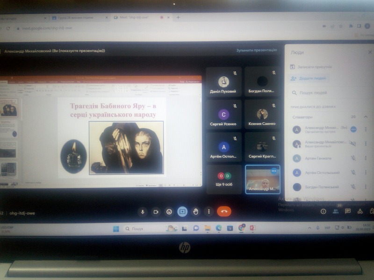This screenshot has height=280, width=374.
Task: Click Зупинити презентацію to stop presenting
Action: pyautogui.click(x=257, y=50)
